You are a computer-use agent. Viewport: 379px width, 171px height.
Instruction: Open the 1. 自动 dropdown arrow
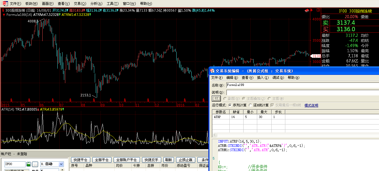[61, 164]
